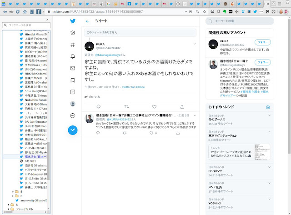Open caret menu for 東京マグニチュード8.0 trend
Image resolution: width=291 pixels, height=215 pixels.
[x=269, y=131]
